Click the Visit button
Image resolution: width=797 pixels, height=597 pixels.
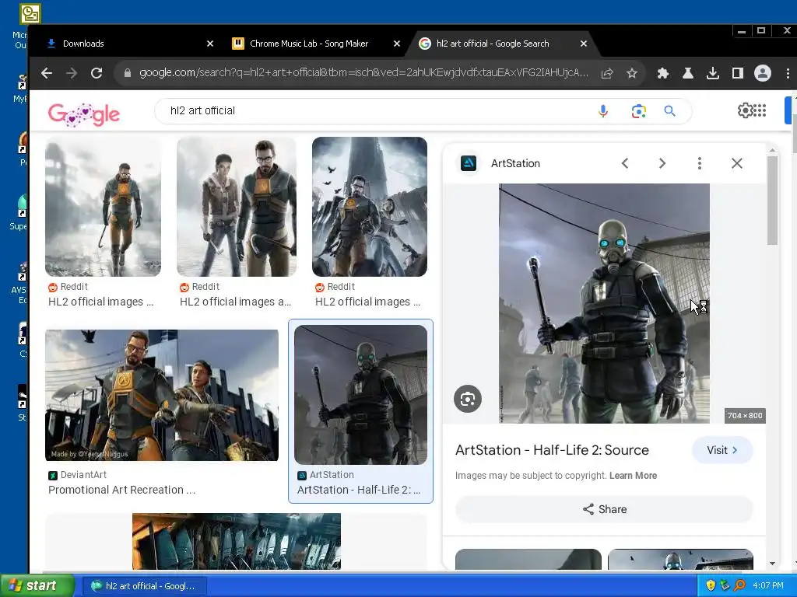click(722, 450)
